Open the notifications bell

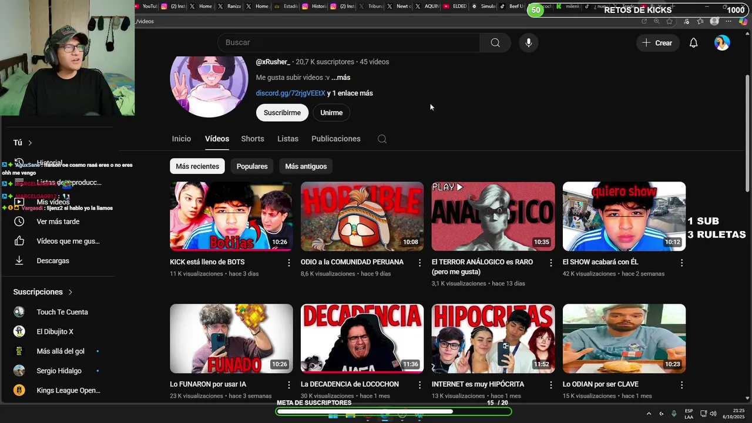(694, 43)
